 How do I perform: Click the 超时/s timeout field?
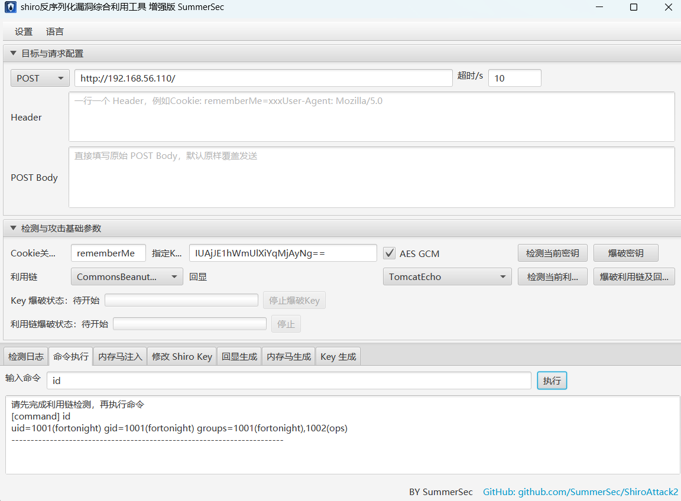(515, 78)
